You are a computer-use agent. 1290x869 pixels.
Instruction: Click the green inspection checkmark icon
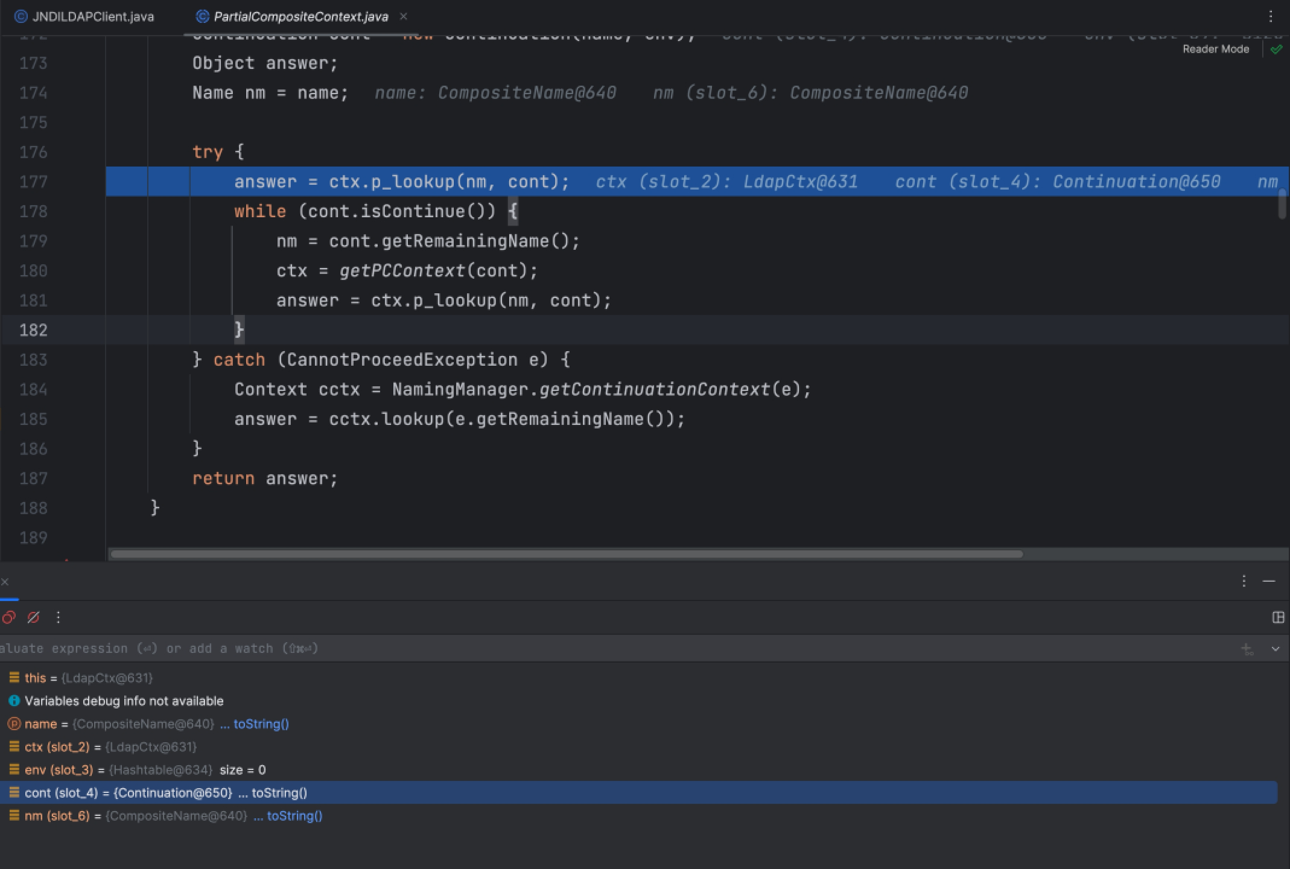[x=1276, y=49]
